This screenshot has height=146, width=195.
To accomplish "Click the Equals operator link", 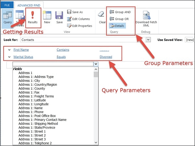I will point(61,57).
